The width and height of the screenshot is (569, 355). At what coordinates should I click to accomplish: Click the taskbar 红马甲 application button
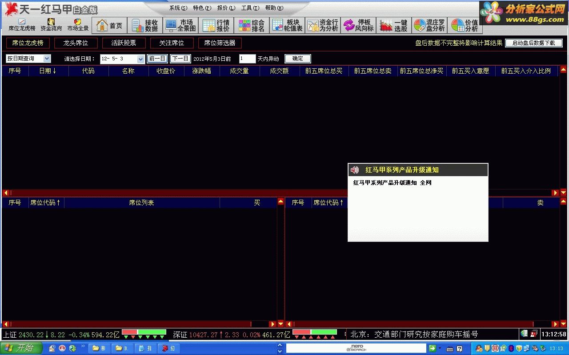(168, 348)
